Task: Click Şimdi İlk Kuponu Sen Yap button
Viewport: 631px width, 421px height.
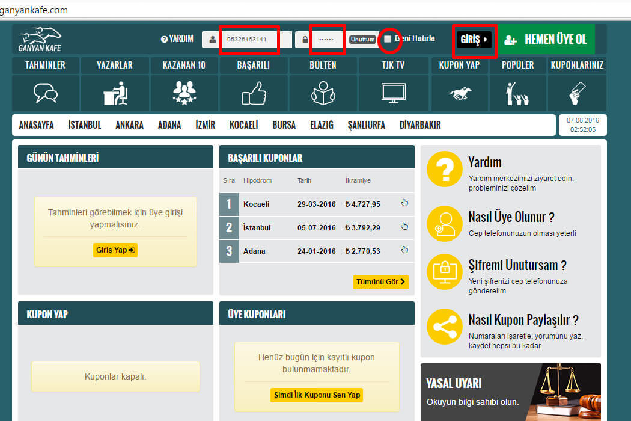Action: click(317, 395)
